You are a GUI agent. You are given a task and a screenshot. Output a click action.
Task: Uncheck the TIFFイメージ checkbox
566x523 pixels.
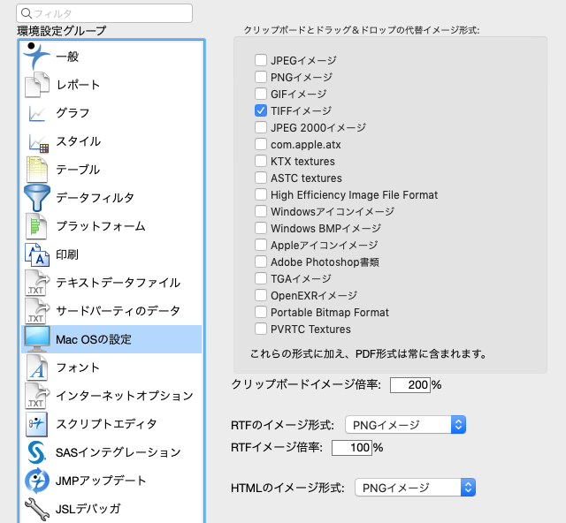click(261, 110)
